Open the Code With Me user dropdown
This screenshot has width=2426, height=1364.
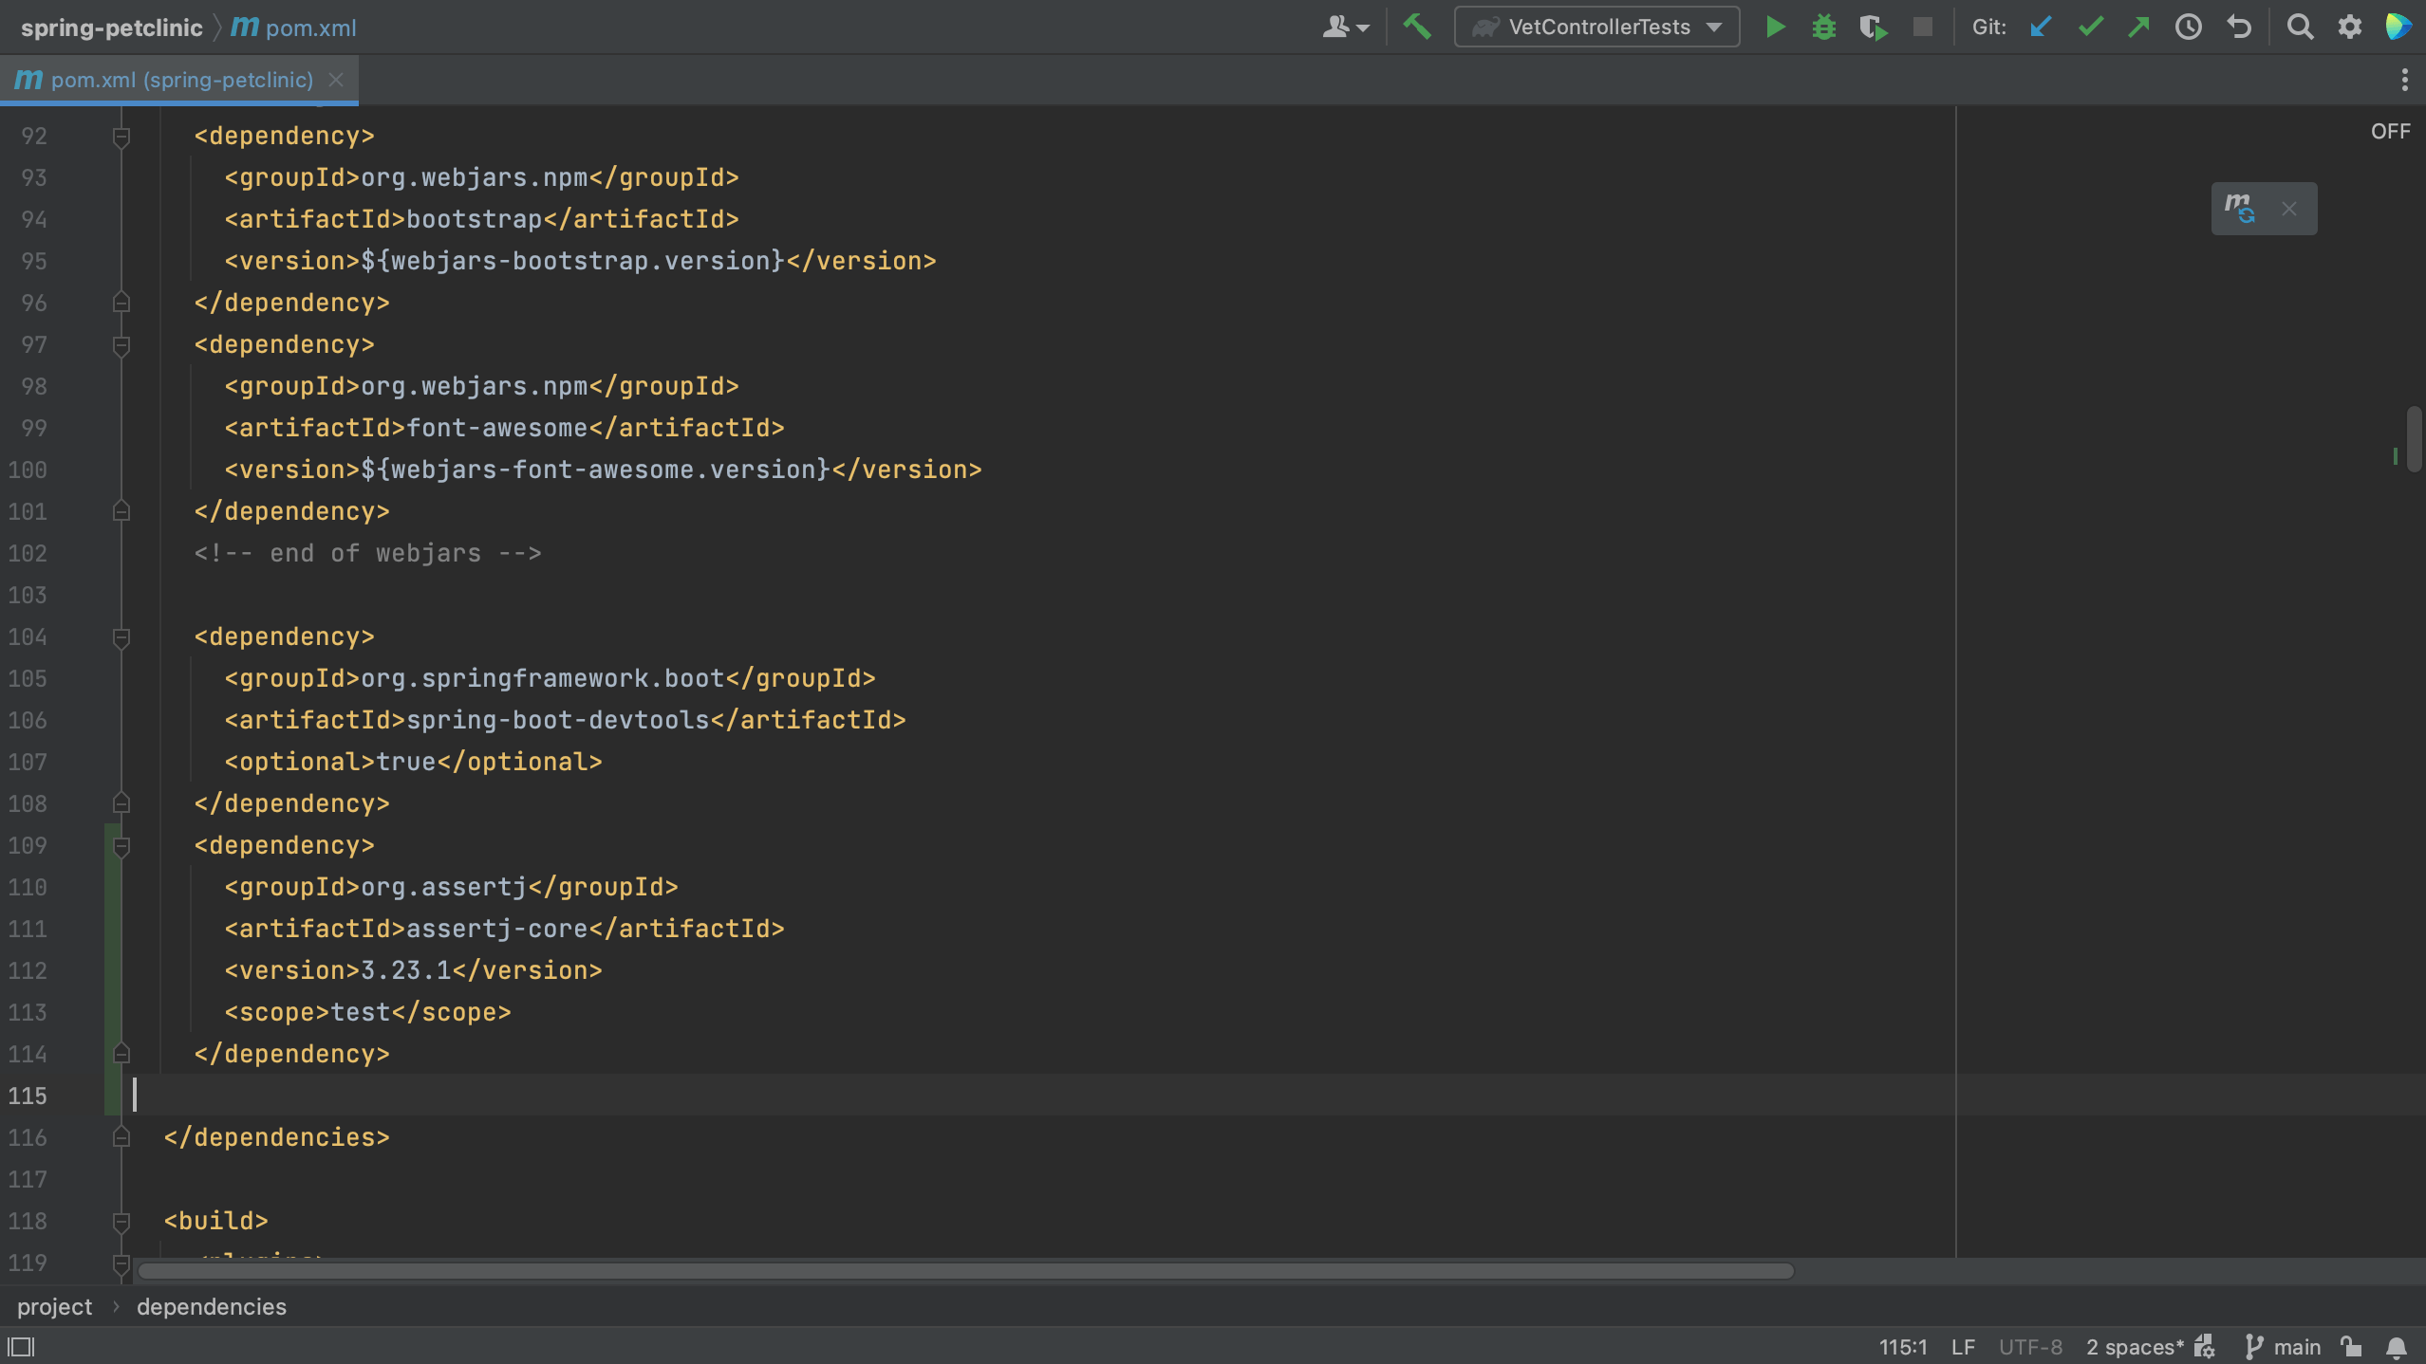(1345, 27)
